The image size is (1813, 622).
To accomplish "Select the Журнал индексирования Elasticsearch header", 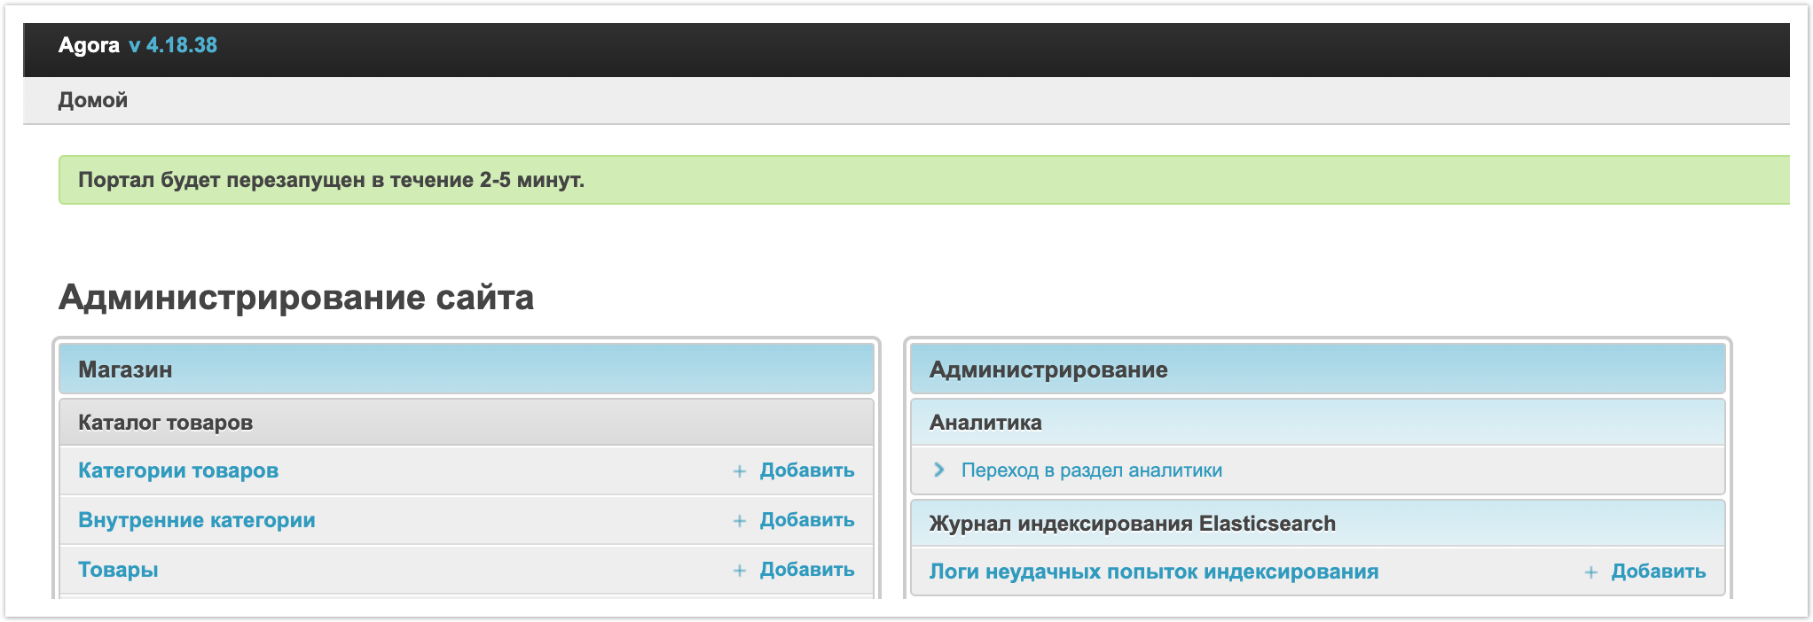I will point(1132,524).
